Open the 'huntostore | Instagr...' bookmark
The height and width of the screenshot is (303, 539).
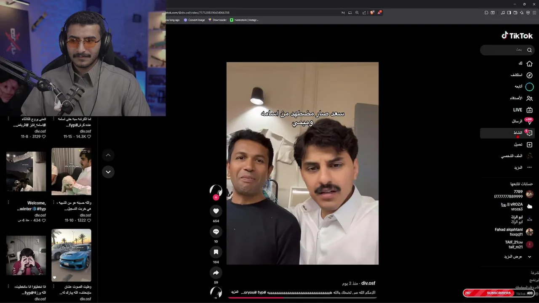[244, 20]
